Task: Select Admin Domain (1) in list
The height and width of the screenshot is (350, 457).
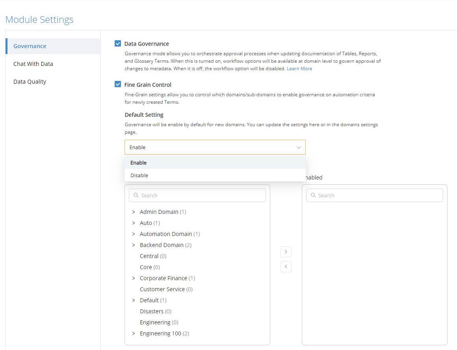Action: [163, 212]
